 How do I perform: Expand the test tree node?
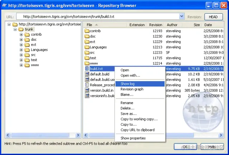[x=21, y=60]
